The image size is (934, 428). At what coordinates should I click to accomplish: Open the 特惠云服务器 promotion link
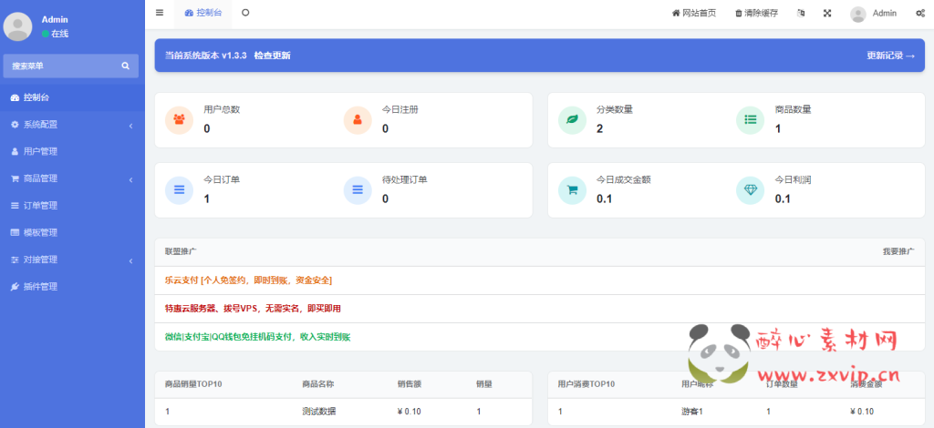click(254, 309)
